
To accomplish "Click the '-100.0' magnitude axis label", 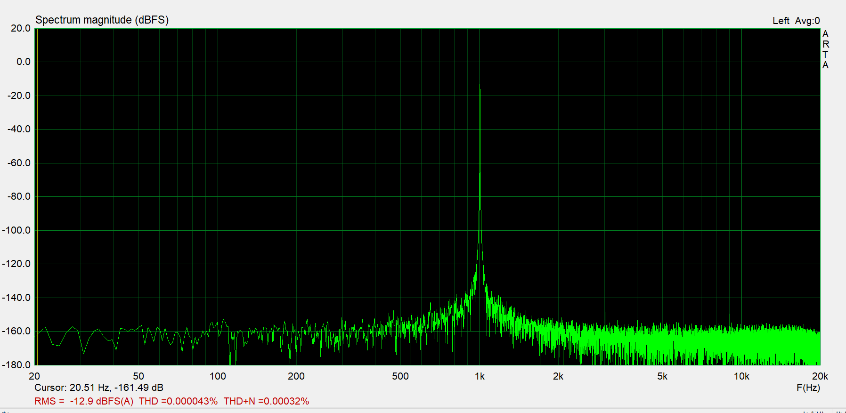I will (16, 230).
